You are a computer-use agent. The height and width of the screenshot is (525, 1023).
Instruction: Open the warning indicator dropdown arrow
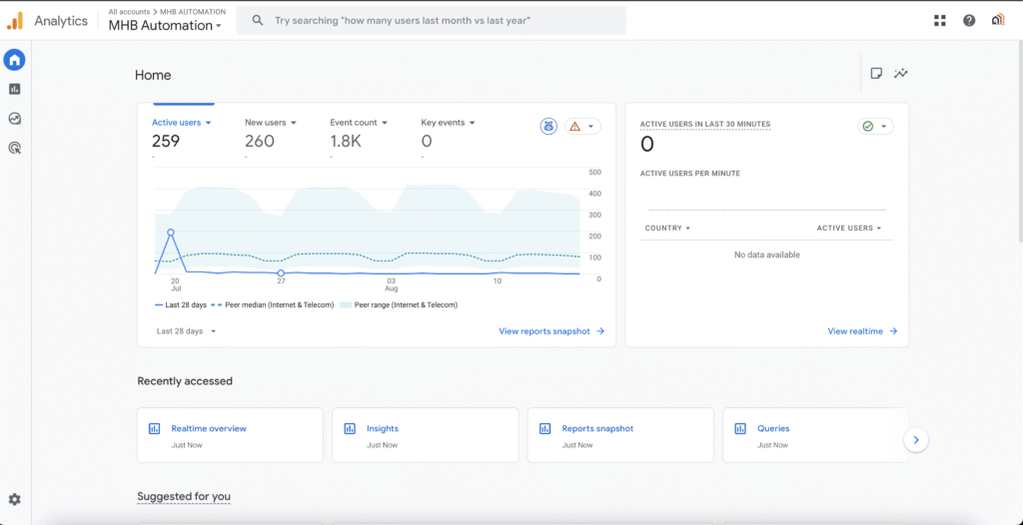pyautogui.click(x=590, y=127)
